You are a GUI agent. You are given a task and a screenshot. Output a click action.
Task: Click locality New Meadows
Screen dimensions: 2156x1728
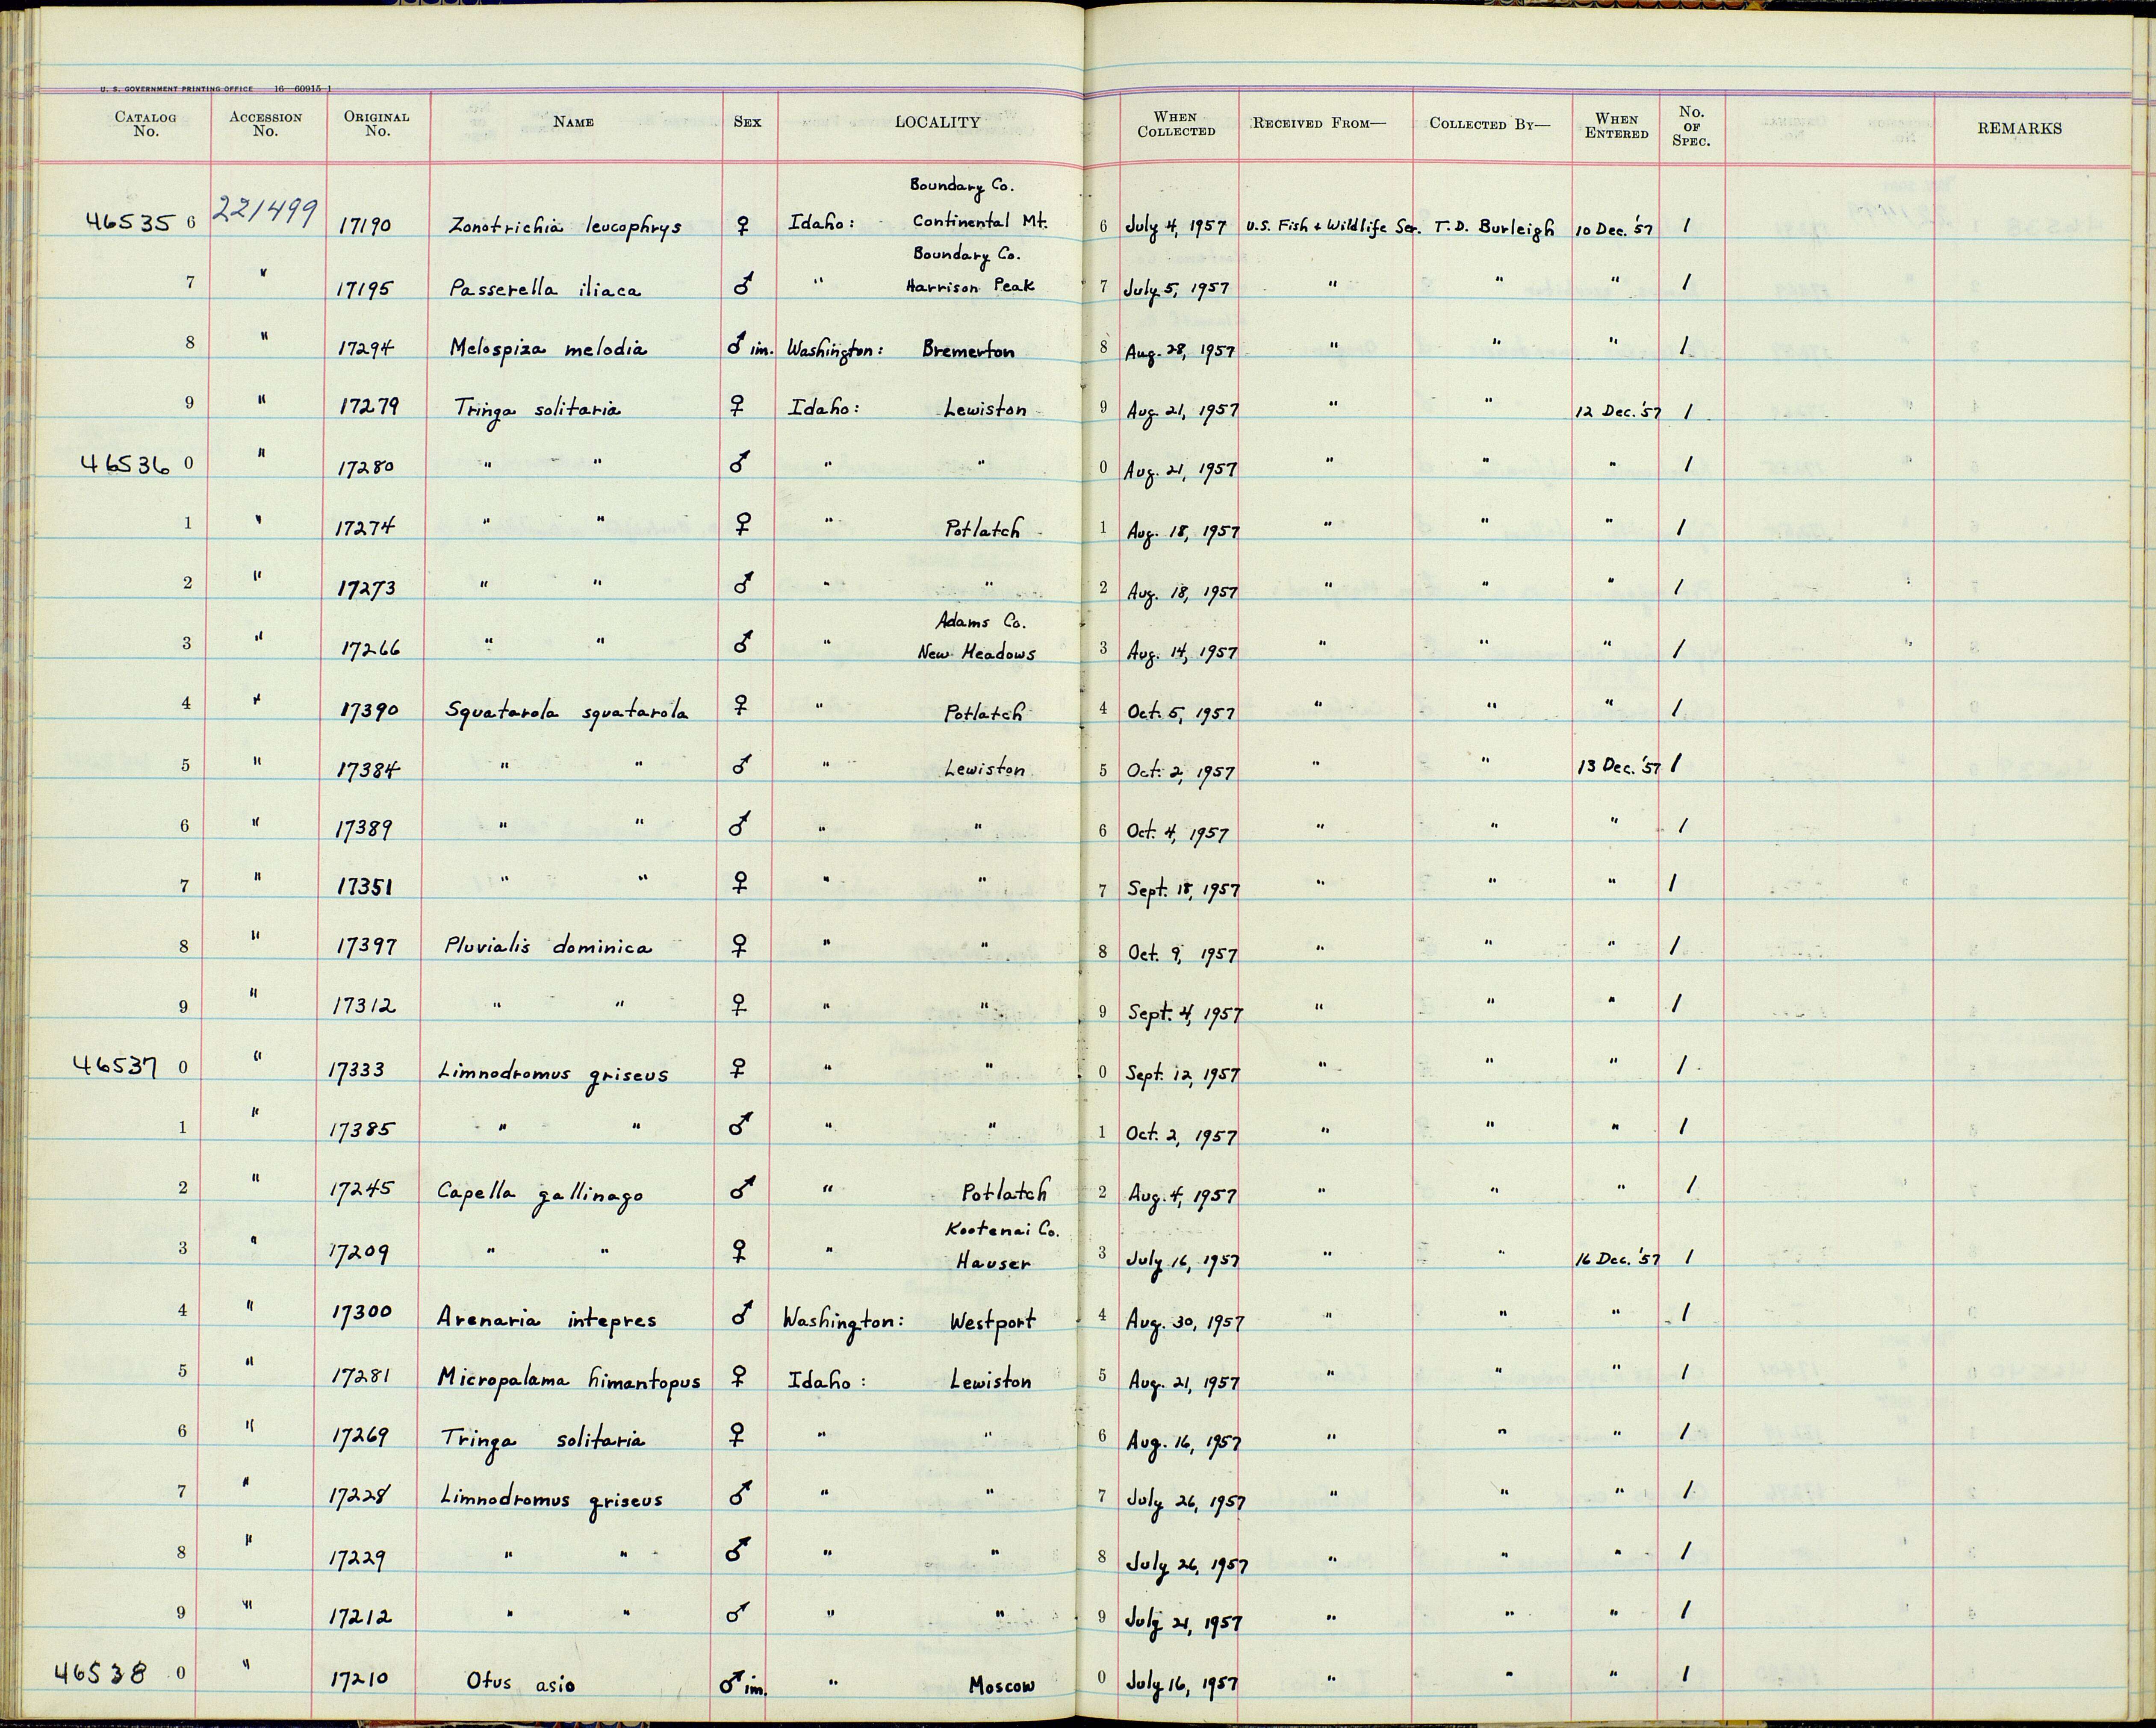pos(976,653)
